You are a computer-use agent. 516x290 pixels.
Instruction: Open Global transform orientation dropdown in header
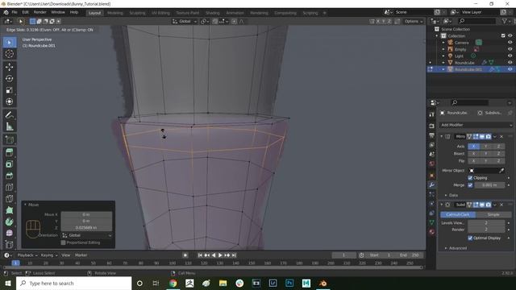[185, 22]
